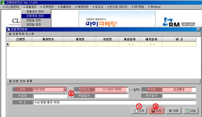The width and height of the screenshot is (202, 117).
Task: Click the 비고 remarks text field
Action: [115, 102]
